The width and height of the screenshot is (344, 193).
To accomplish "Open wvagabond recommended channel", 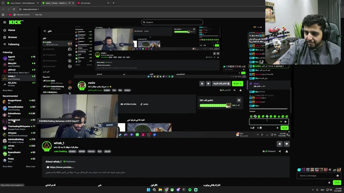I will point(19,121).
